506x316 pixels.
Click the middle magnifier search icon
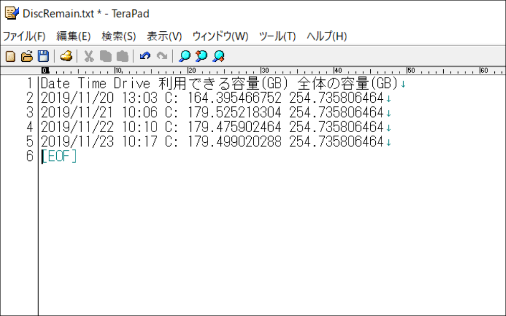point(202,56)
